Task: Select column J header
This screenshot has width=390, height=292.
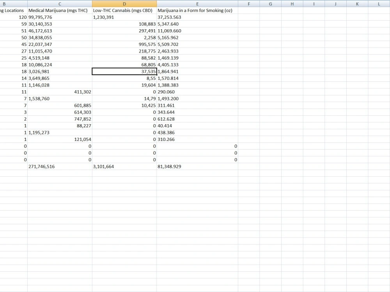Action: [335, 4]
